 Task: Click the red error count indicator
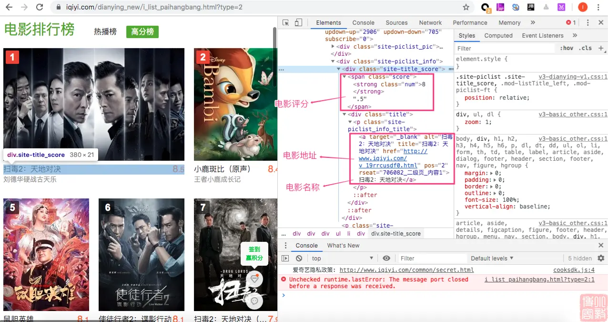tap(571, 22)
